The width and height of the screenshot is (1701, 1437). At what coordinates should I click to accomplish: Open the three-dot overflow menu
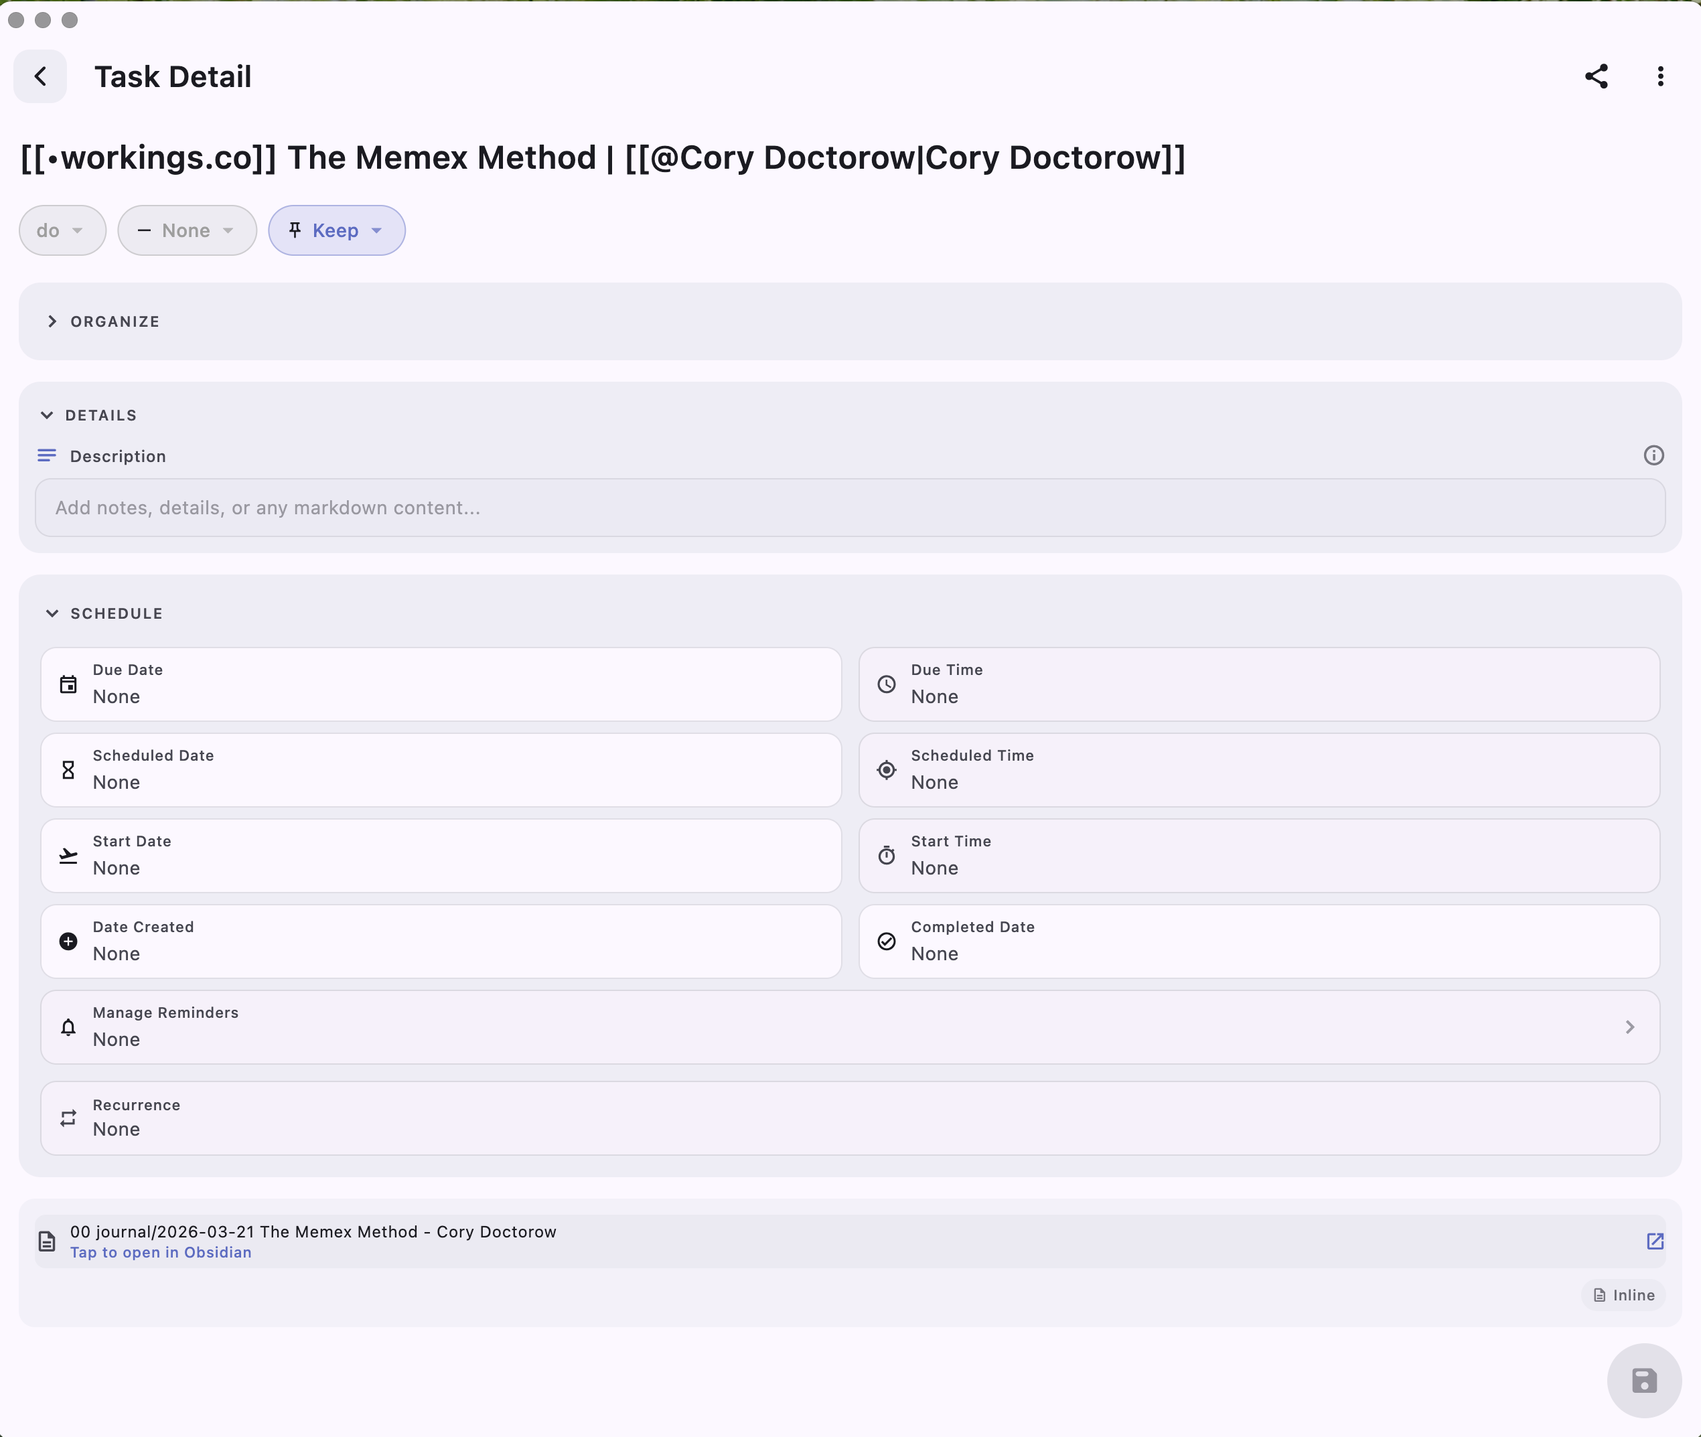(1659, 76)
